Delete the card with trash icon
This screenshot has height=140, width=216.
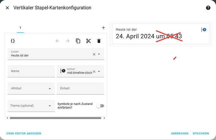coord(99,41)
